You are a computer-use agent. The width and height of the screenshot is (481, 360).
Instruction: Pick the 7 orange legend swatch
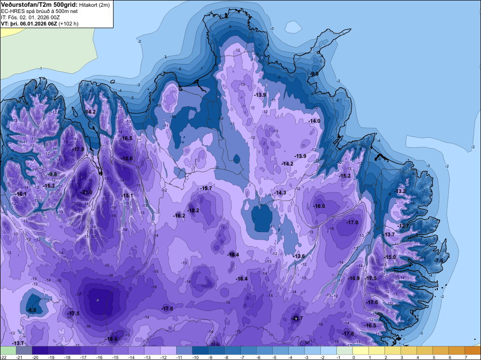473,350
